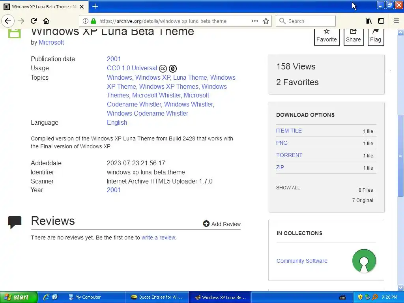This screenshot has height=303, width=404.
Task: Close the Windows XP Luna Beta Theme tab
Action: tap(82, 7)
